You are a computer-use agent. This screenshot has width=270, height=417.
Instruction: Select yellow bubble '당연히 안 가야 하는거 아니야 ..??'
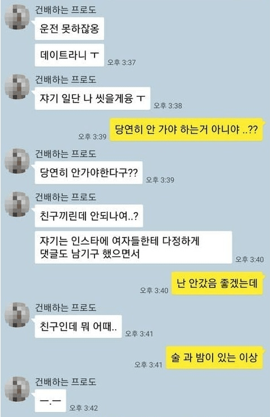tap(187, 130)
